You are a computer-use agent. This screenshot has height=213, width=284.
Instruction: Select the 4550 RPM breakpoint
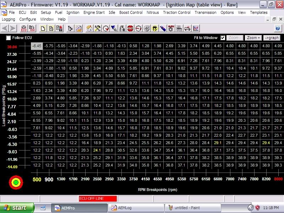point(158,179)
